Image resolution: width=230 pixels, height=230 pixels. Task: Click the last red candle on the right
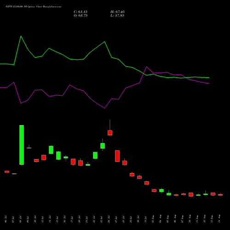pos(220,195)
